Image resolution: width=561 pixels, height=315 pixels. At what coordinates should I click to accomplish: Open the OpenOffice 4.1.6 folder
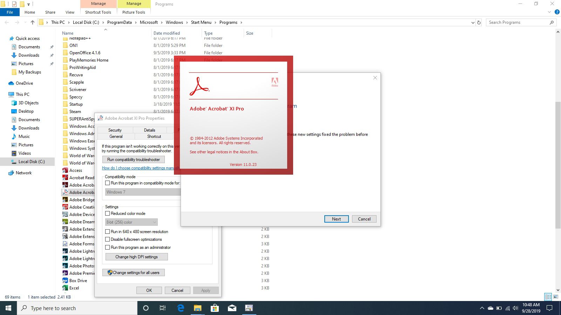pyautogui.click(x=85, y=53)
